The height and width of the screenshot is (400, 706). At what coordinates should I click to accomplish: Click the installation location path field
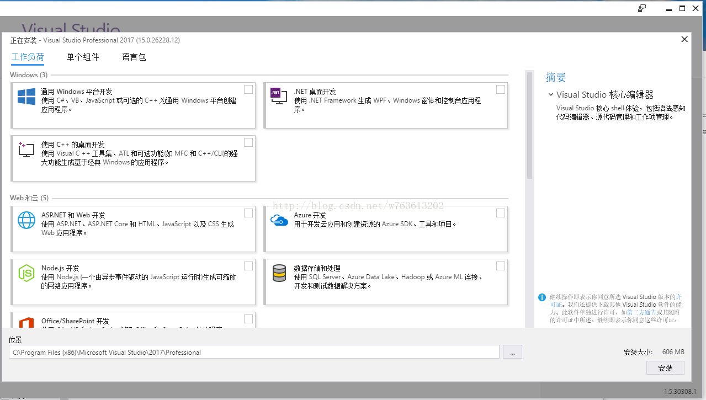point(254,352)
